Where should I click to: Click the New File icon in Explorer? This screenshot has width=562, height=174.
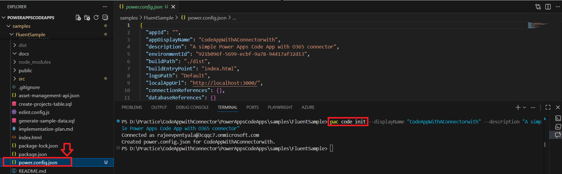point(78,18)
